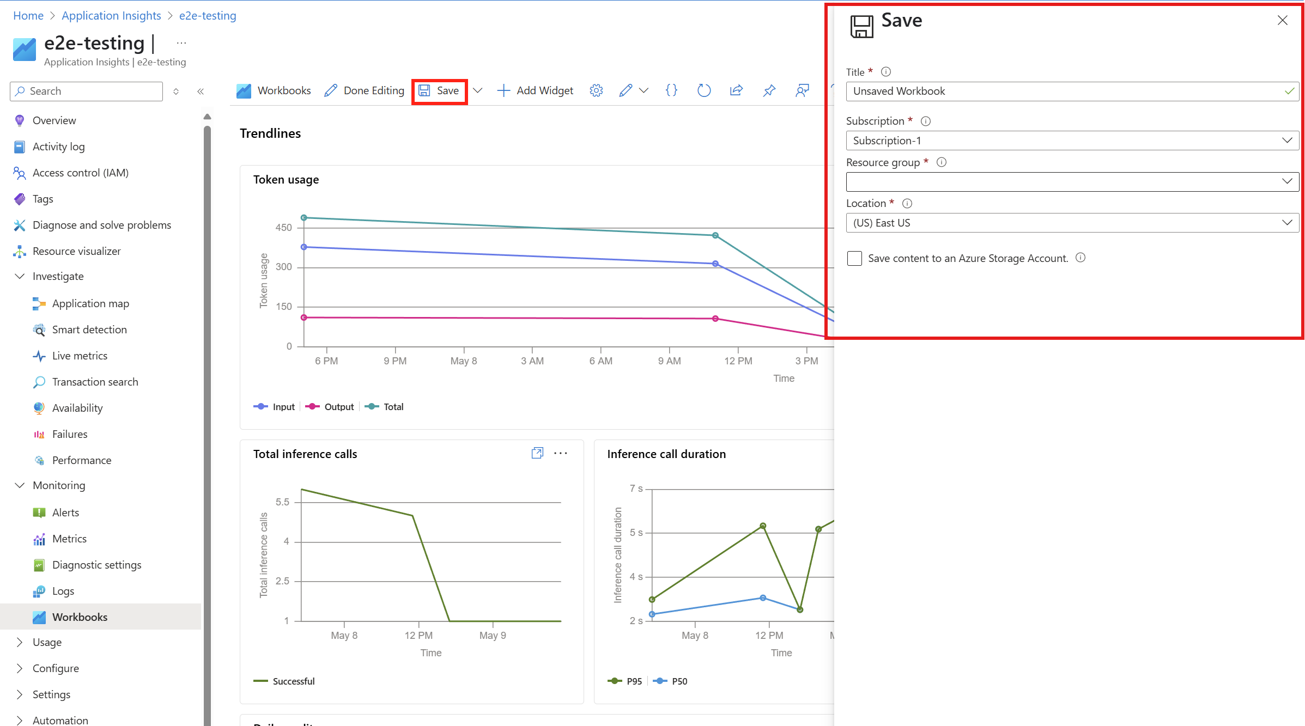Open the Advanced Editor braces icon

671,90
